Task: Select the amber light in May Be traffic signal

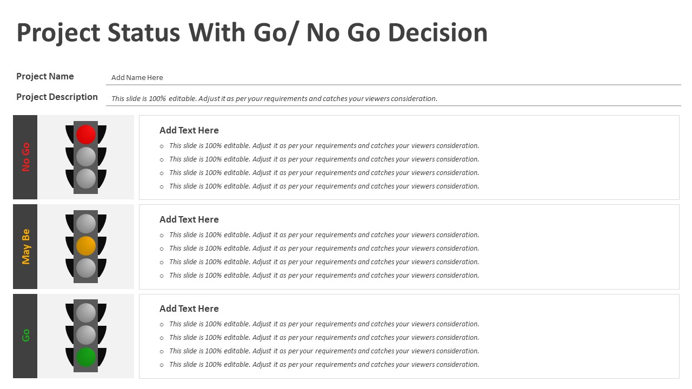Action: [86, 246]
